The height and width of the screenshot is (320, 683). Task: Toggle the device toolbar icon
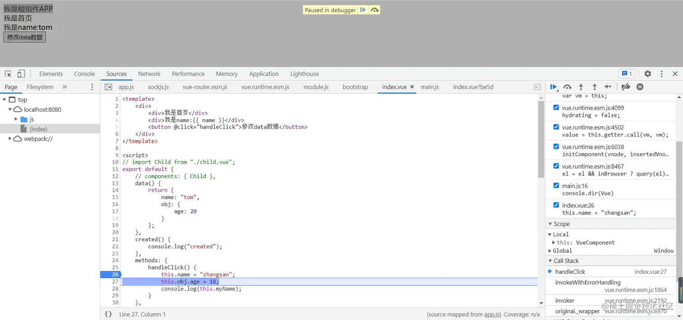point(21,74)
